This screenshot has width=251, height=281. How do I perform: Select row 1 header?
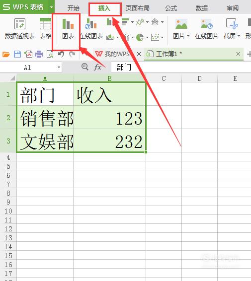pos(8,94)
